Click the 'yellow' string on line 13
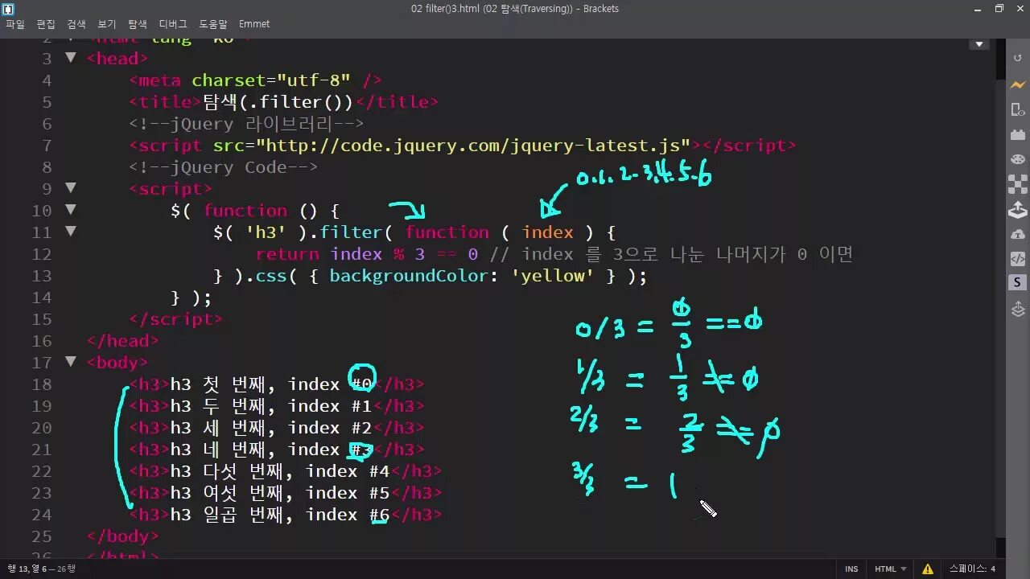 click(x=552, y=276)
